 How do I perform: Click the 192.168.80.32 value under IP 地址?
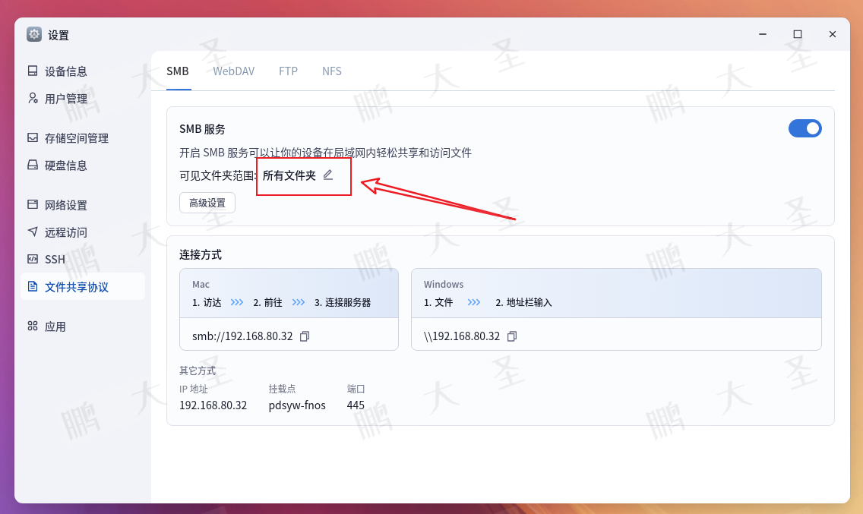point(213,405)
